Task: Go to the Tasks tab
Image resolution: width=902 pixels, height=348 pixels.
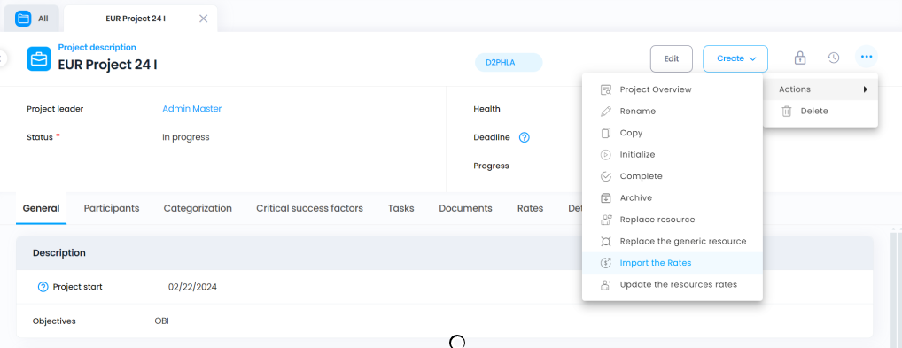Action: point(401,208)
